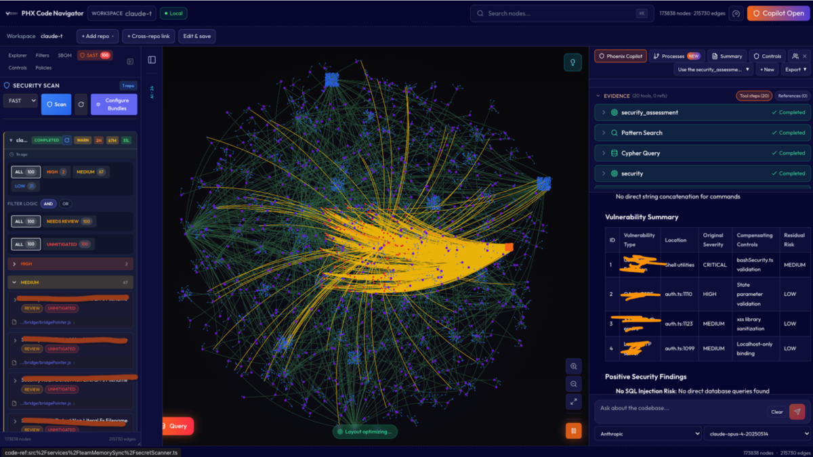This screenshot has width=813, height=457.
Task: Send the copilot message with arrow icon
Action: pos(797,412)
